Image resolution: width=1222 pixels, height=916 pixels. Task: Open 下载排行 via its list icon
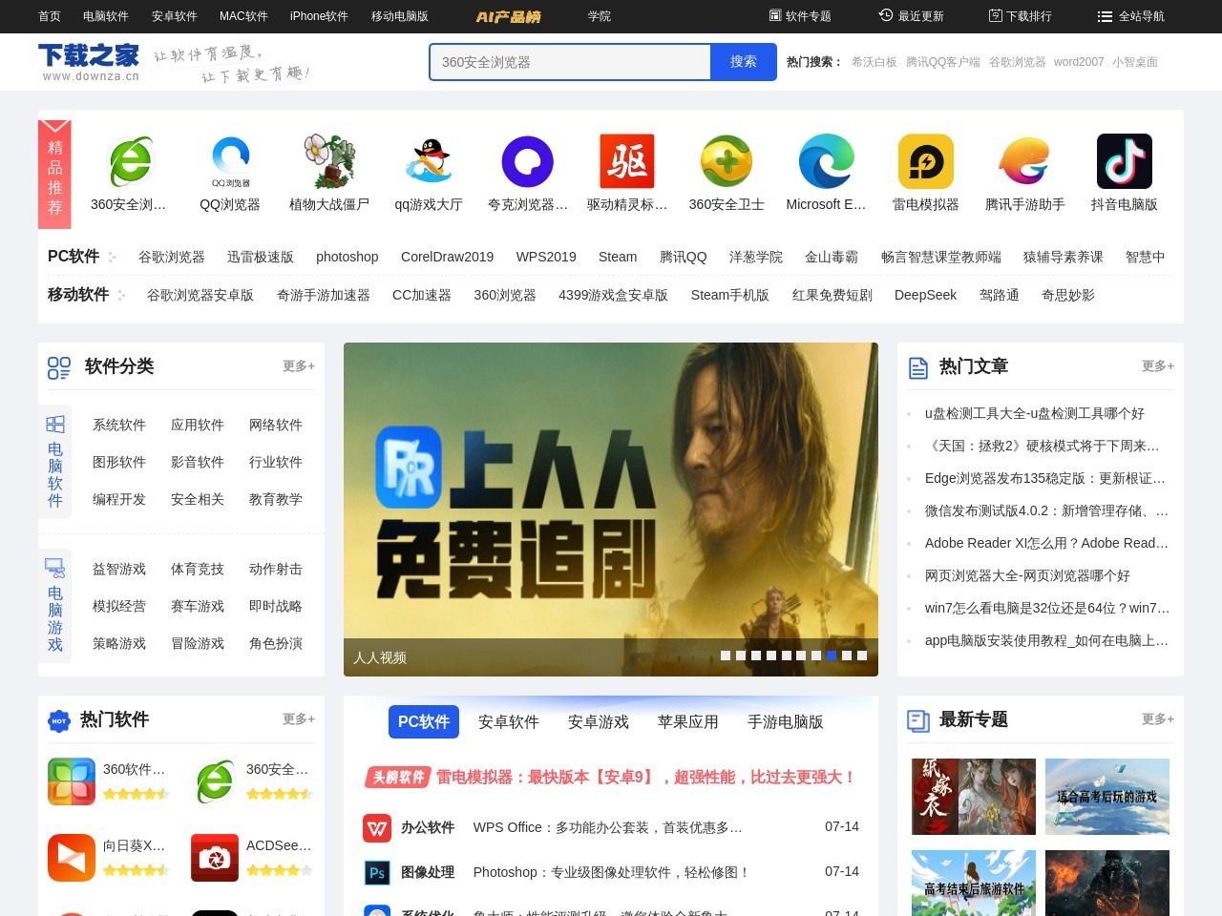994,16
